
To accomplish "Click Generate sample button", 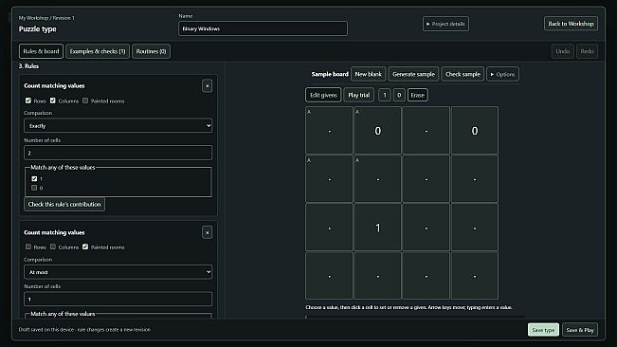I will point(413,74).
